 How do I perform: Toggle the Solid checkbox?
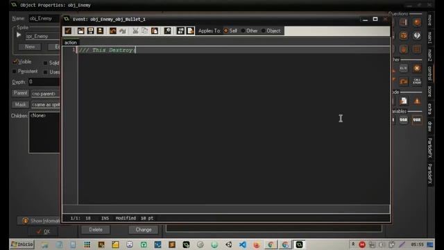(x=45, y=63)
